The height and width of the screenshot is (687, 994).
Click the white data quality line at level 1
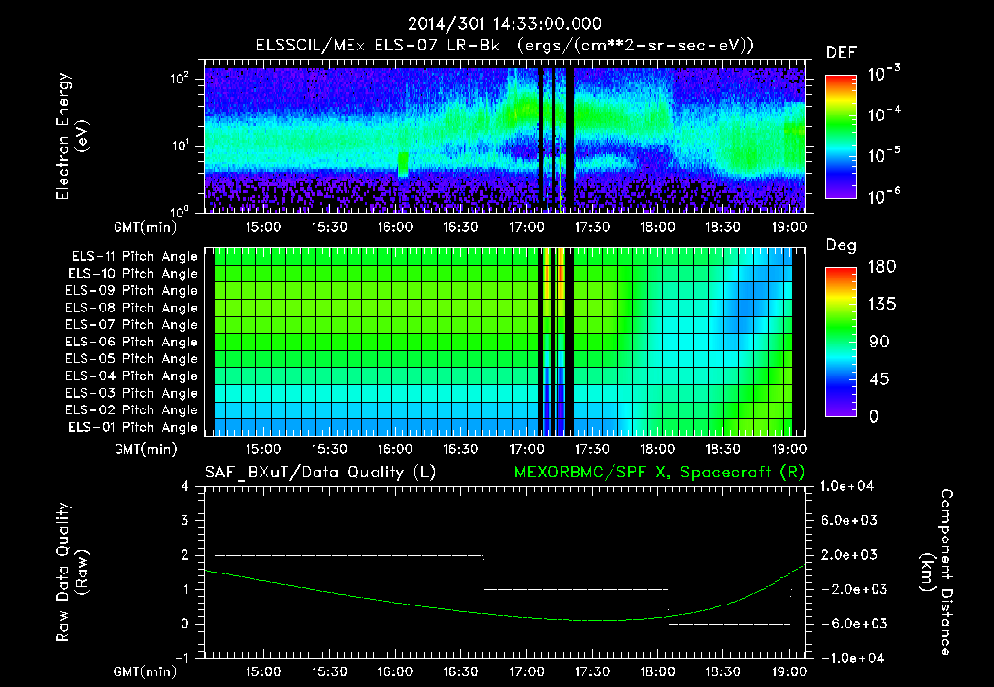click(x=577, y=589)
